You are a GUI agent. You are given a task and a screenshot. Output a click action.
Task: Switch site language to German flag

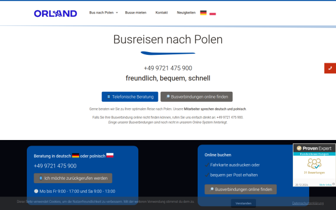203,13
